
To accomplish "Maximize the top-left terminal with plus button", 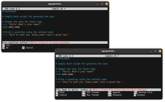I will (102, 4).
